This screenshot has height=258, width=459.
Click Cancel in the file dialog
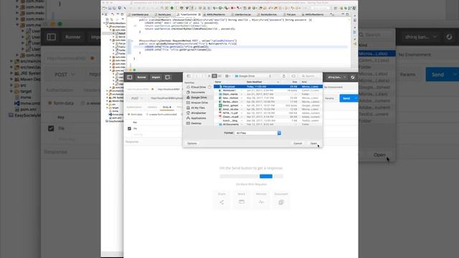click(298, 143)
